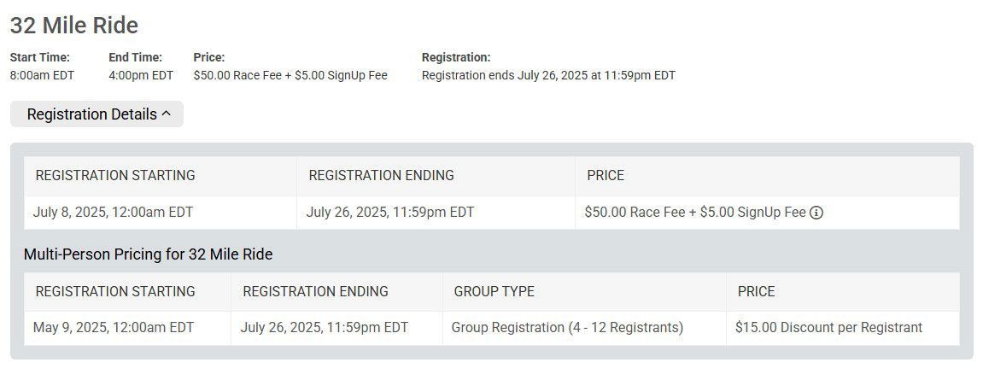Click the Multi-Person Pricing for 32 Mile Ride heading
Viewport: 983px width, 374px height.
(x=148, y=254)
